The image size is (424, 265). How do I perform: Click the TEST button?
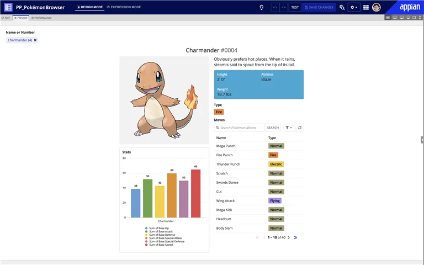click(295, 8)
